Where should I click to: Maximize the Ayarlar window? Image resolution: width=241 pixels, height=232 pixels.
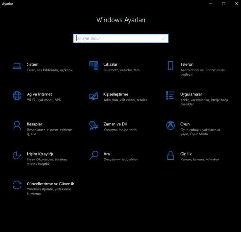[223, 4]
